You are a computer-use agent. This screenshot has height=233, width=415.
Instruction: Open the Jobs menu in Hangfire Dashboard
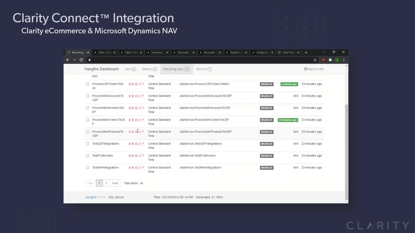pyautogui.click(x=130, y=69)
